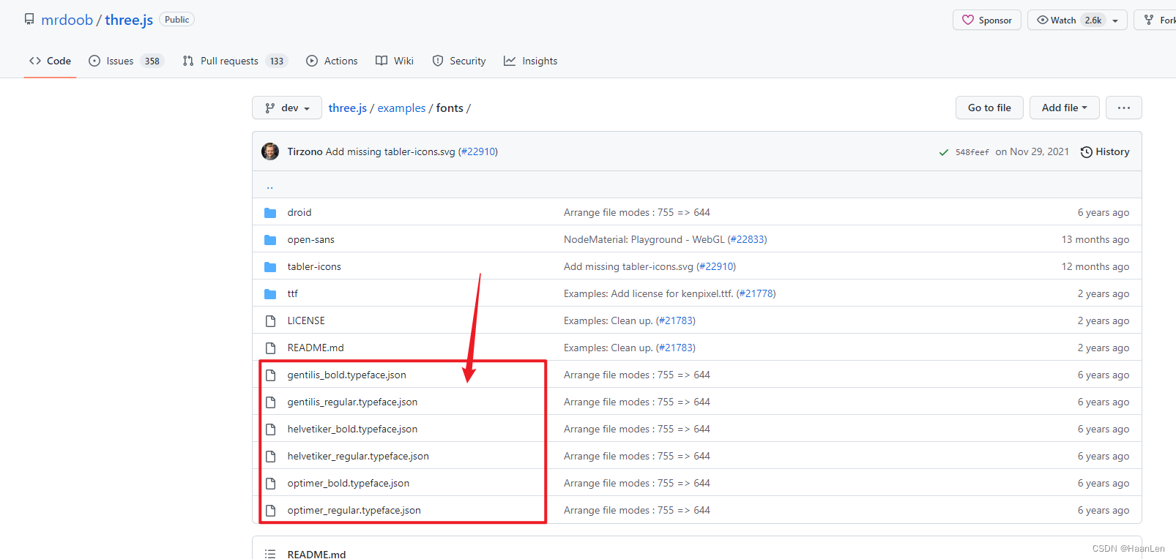1176x559 pixels.
Task: Click the open-sans folder icon
Action: [x=270, y=239]
